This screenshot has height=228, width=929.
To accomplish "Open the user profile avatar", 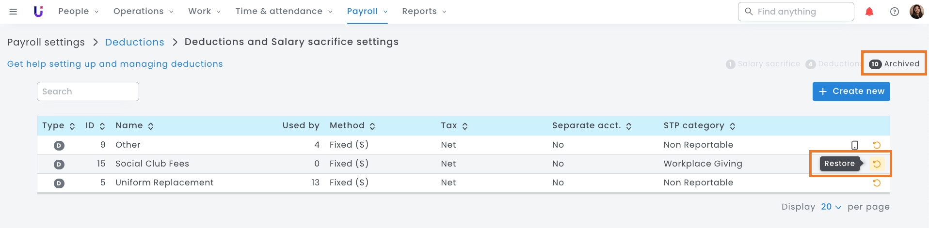I will point(916,12).
